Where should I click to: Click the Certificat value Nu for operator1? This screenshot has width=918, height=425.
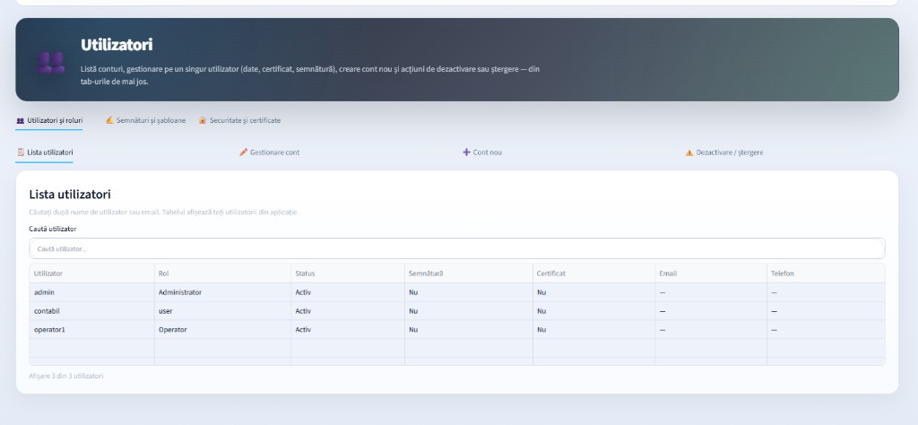coord(593,330)
